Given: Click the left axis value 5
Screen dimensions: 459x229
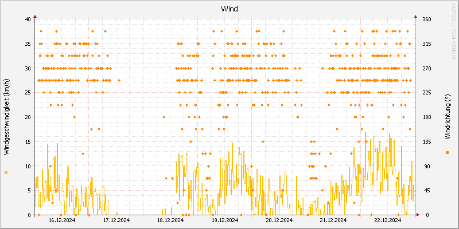Looking at the screenshot, I should click(x=29, y=191).
